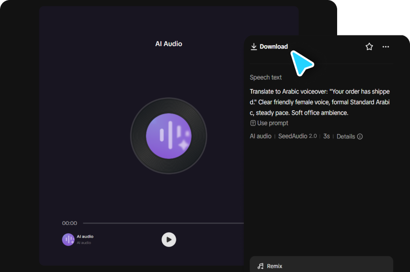This screenshot has width=410, height=272.
Task: Seek on the audio progress bar
Action: 163,223
